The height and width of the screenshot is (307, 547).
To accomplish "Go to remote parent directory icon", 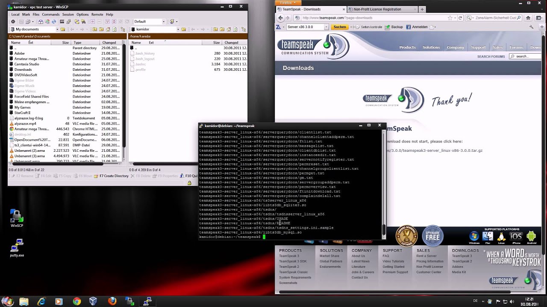I will point(215,29).
